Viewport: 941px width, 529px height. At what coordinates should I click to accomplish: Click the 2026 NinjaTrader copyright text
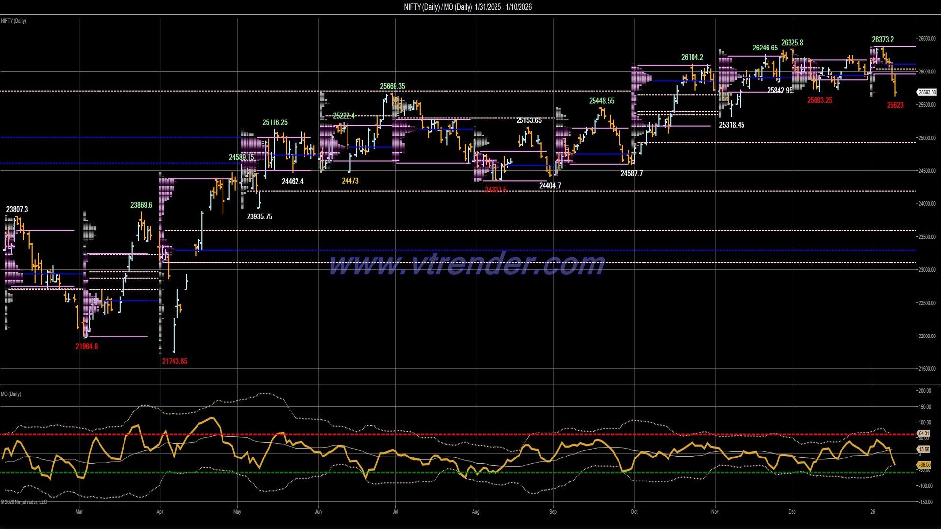pyautogui.click(x=23, y=502)
